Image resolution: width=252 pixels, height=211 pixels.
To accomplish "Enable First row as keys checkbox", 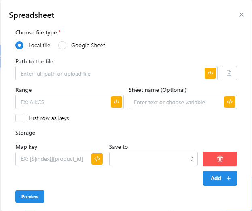I will click(19, 118).
